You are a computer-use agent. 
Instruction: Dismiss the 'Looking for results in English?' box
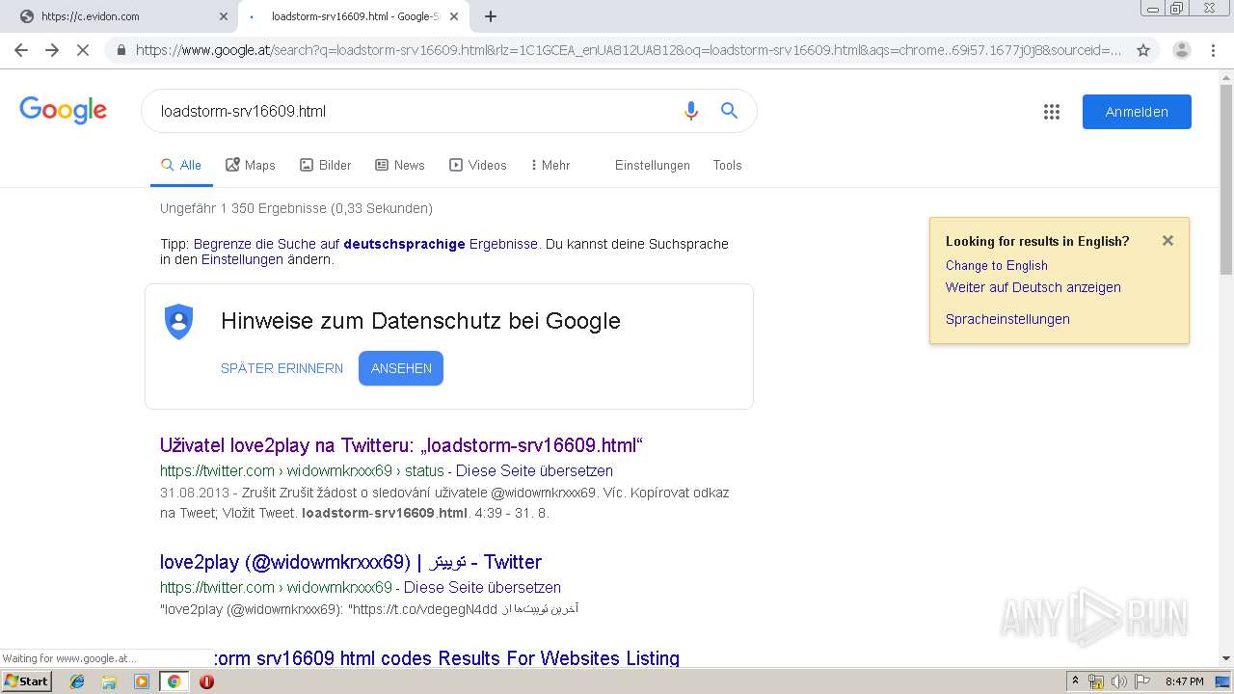1167,241
